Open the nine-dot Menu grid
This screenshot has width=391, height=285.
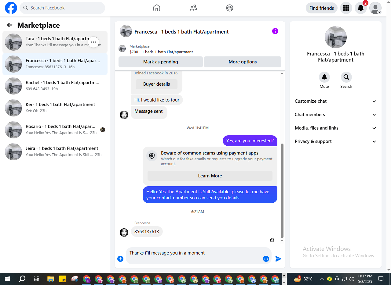click(x=346, y=8)
